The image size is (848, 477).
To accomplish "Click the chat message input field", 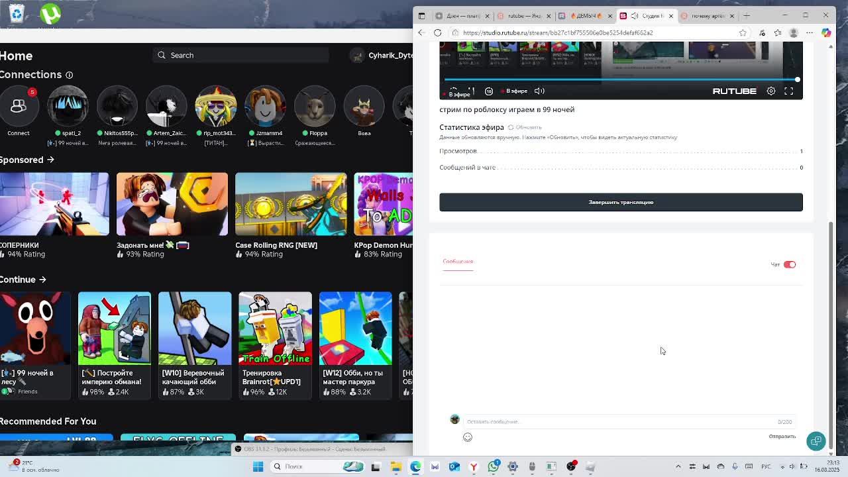I will [616, 421].
